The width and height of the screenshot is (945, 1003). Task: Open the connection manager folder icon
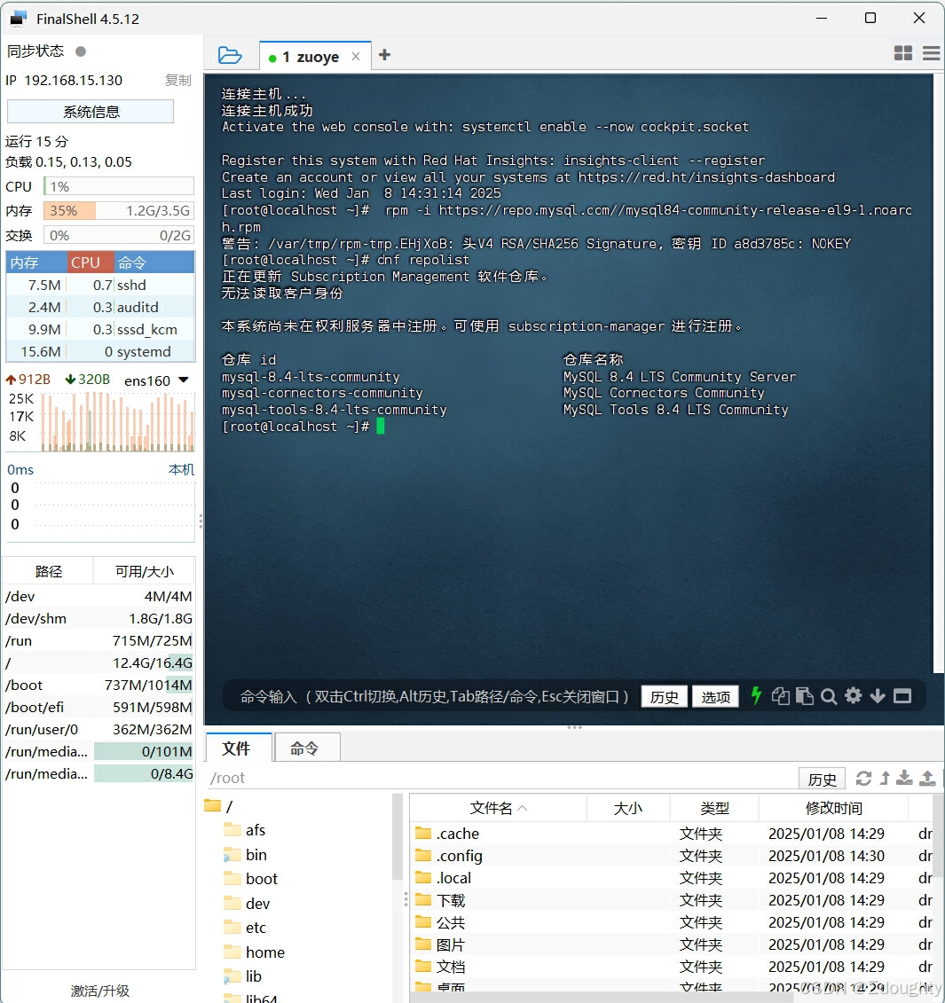[229, 56]
